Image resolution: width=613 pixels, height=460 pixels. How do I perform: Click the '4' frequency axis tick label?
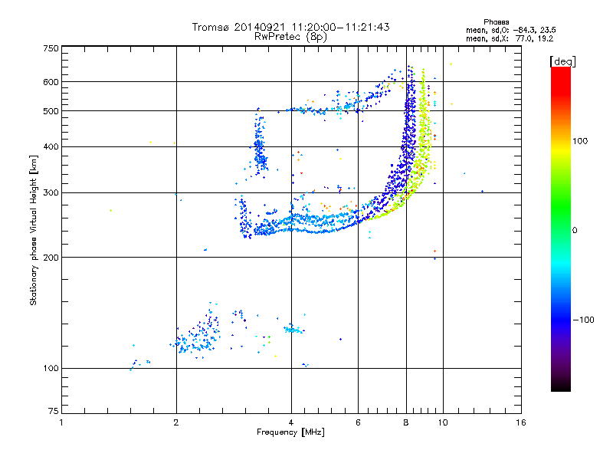(x=291, y=422)
